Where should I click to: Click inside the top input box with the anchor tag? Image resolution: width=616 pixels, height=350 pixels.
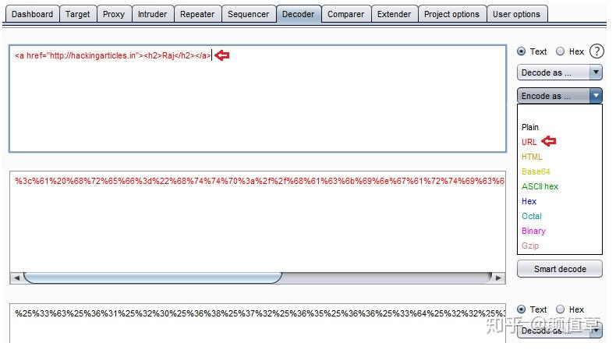click(258, 98)
